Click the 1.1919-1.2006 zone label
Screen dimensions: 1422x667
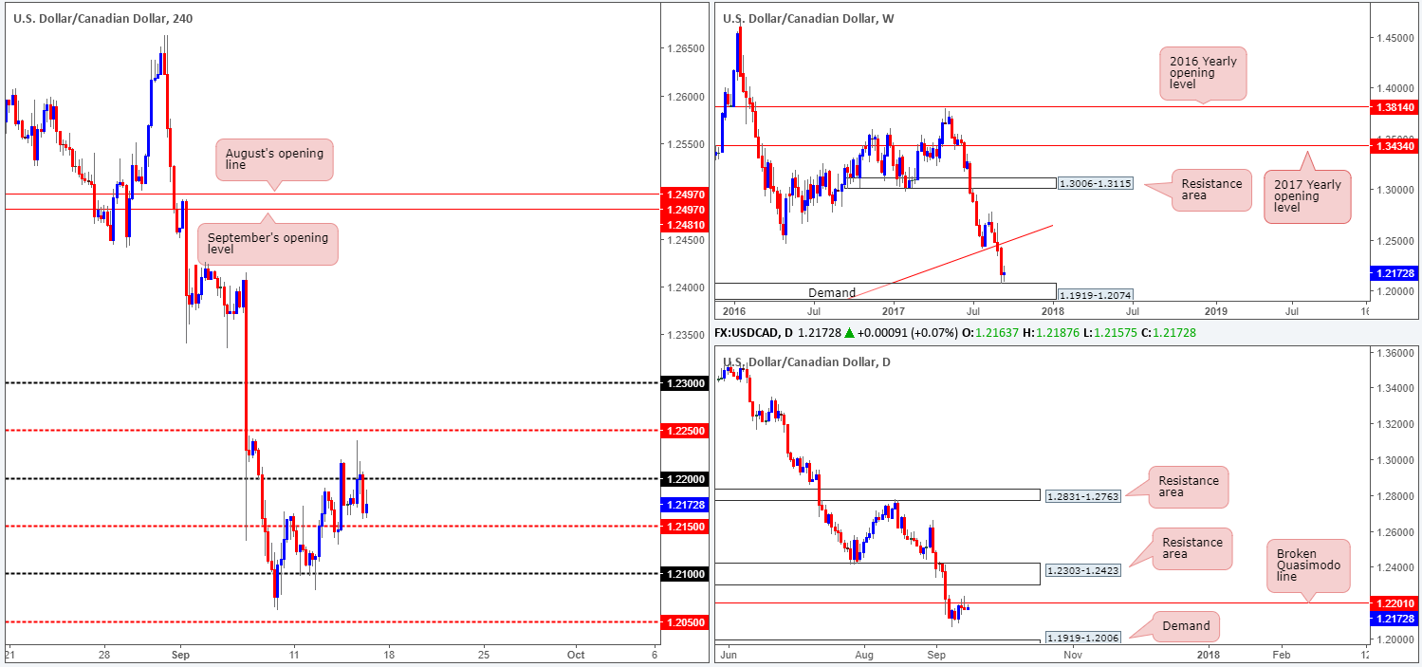point(1083,638)
